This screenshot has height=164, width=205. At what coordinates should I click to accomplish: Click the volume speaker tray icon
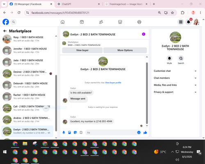point(177,159)
